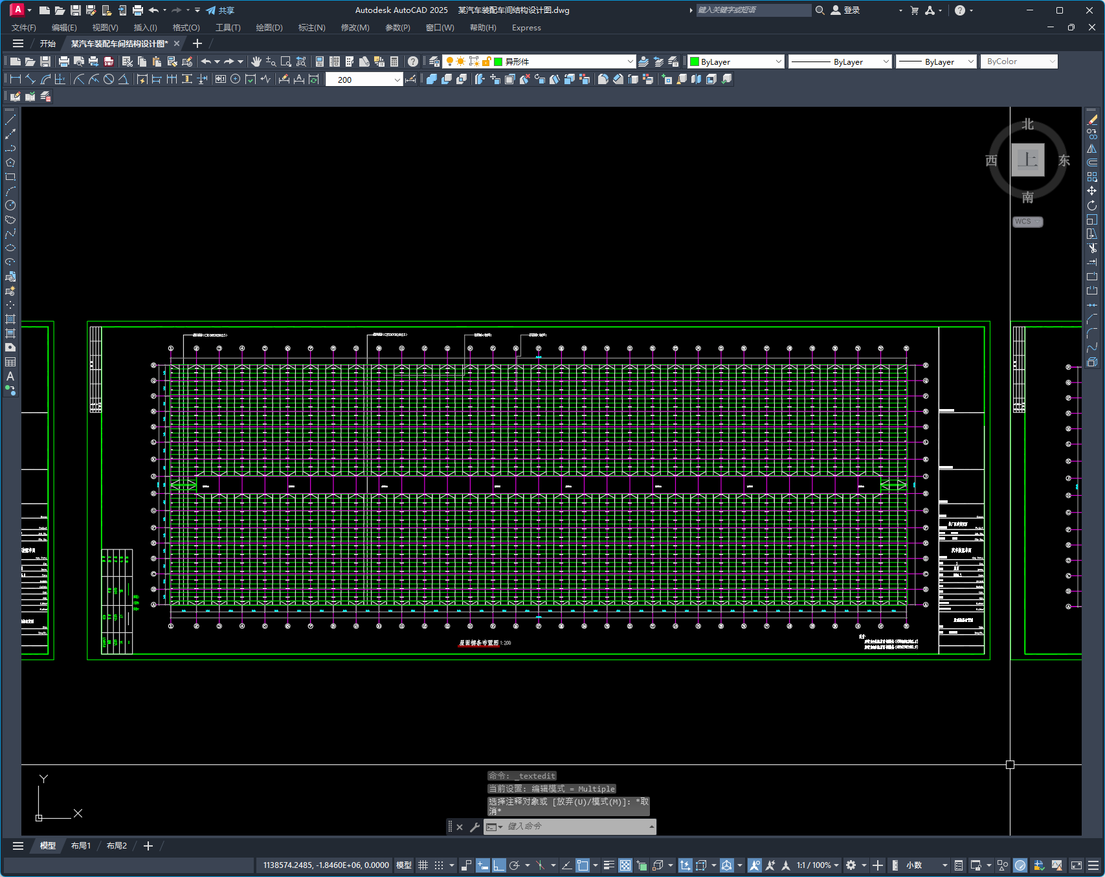This screenshot has height=877, width=1105.
Task: Select the Erase modify tool
Action: point(1092,120)
